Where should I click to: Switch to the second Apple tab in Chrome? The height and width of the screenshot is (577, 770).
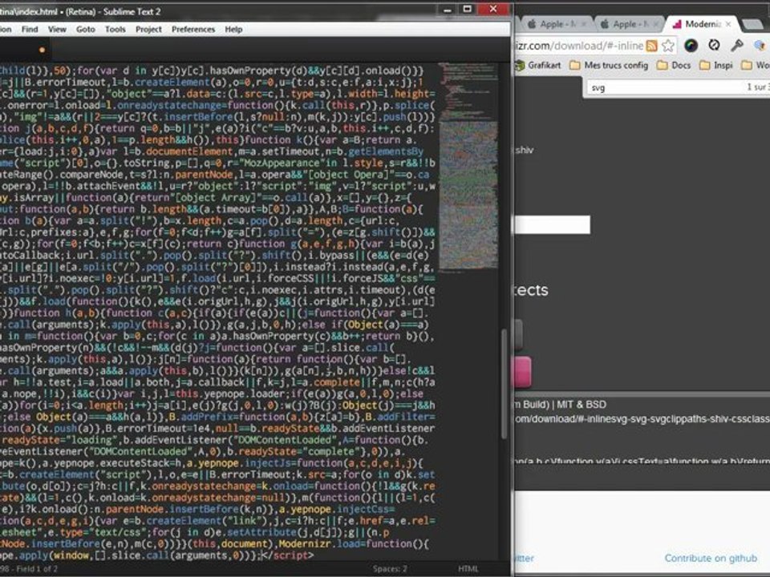pyautogui.click(x=630, y=23)
